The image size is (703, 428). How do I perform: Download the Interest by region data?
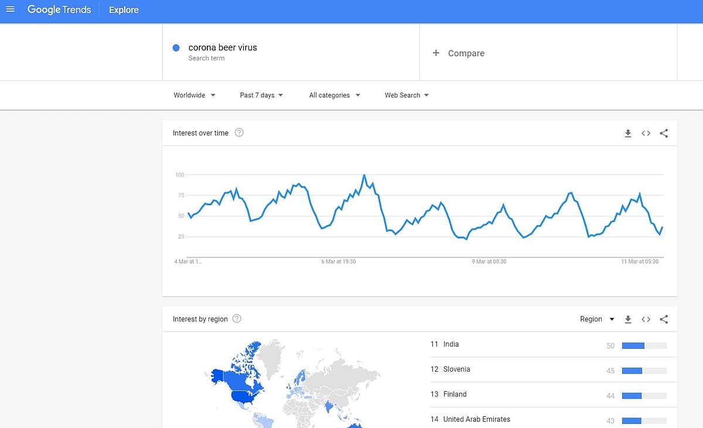(628, 320)
